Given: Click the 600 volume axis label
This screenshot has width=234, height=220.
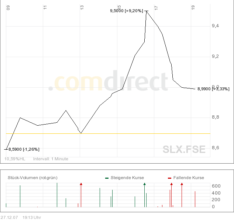Looking at the screenshot, I should pos(216,186).
